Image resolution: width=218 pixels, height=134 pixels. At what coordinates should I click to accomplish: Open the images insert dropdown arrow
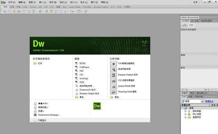(36, 11)
